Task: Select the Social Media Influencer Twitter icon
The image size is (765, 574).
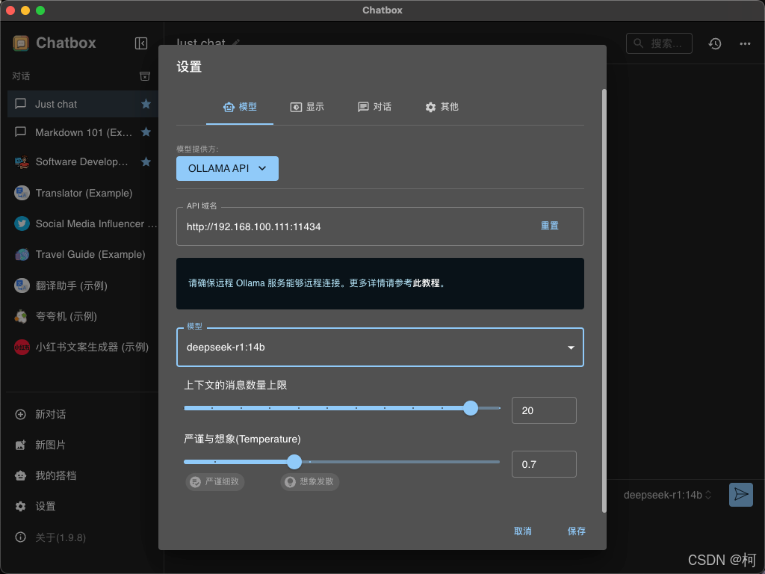Action: coord(22,223)
